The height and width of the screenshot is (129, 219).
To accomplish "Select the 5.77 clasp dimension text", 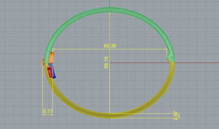I will pyautogui.click(x=48, y=111).
